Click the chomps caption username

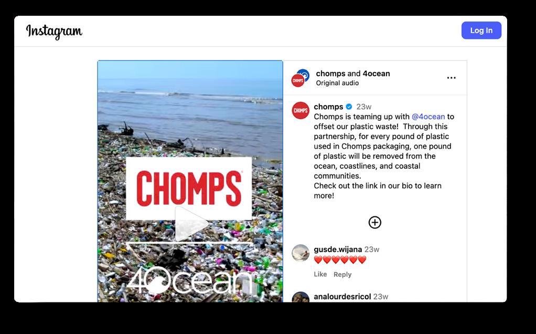pos(328,107)
